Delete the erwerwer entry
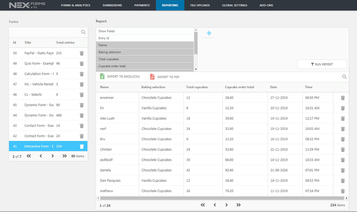Screen dimensions: 357x212 click(x=343, y=98)
